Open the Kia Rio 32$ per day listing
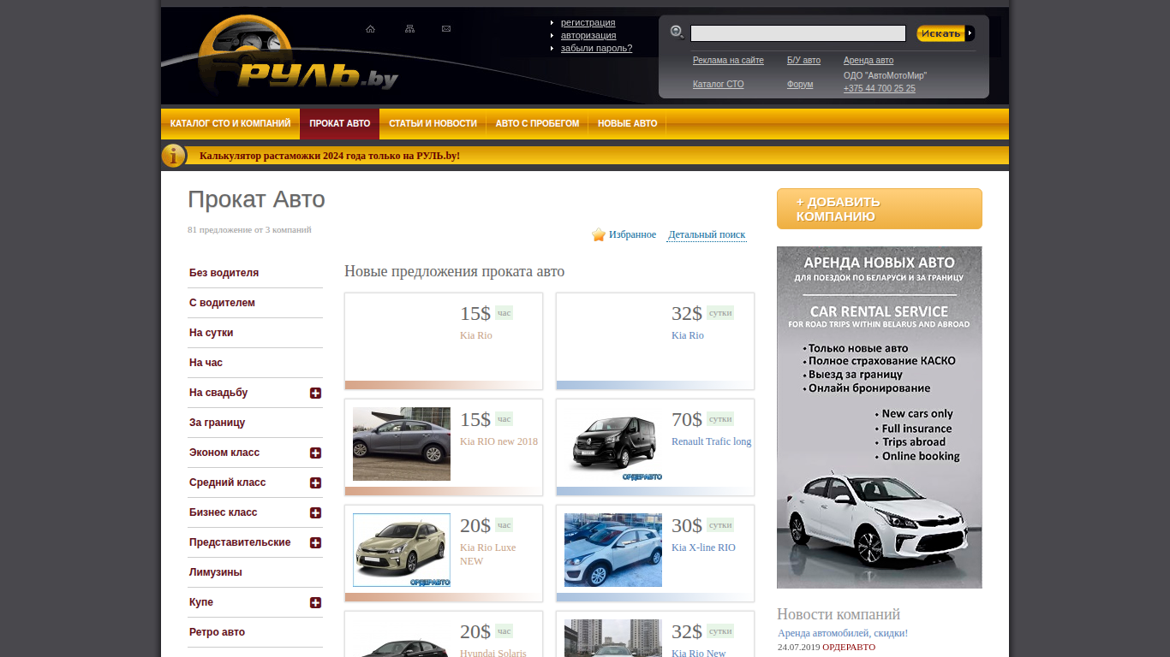 point(688,335)
